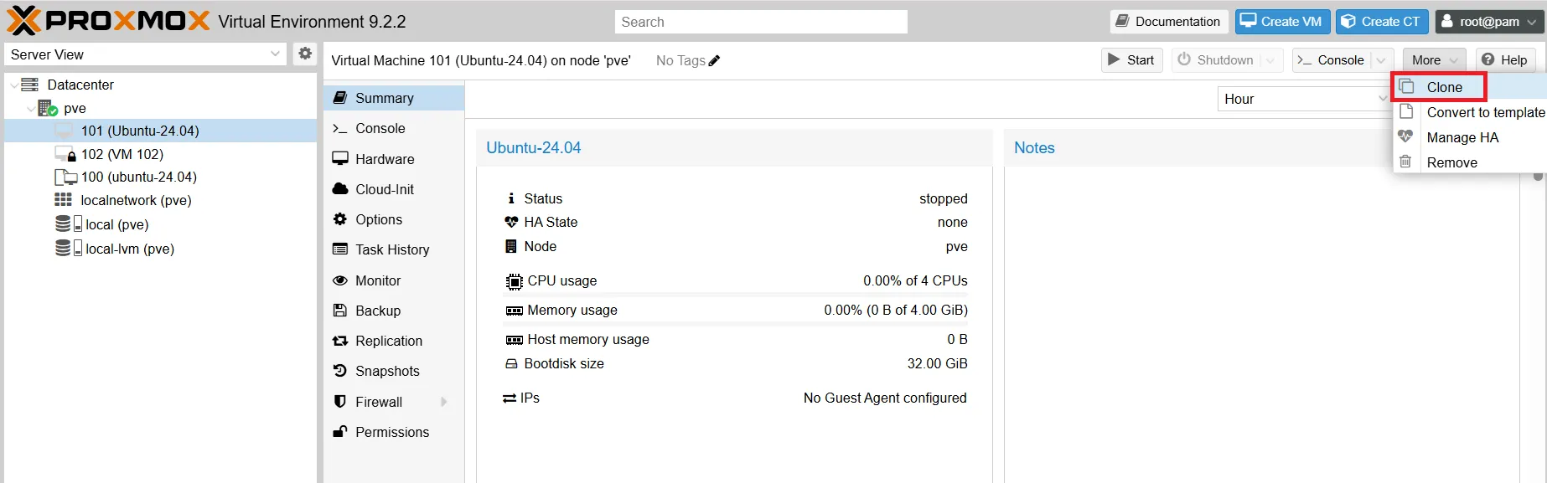This screenshot has width=1547, height=483.
Task: Click the Datacenter server icon
Action: click(30, 85)
